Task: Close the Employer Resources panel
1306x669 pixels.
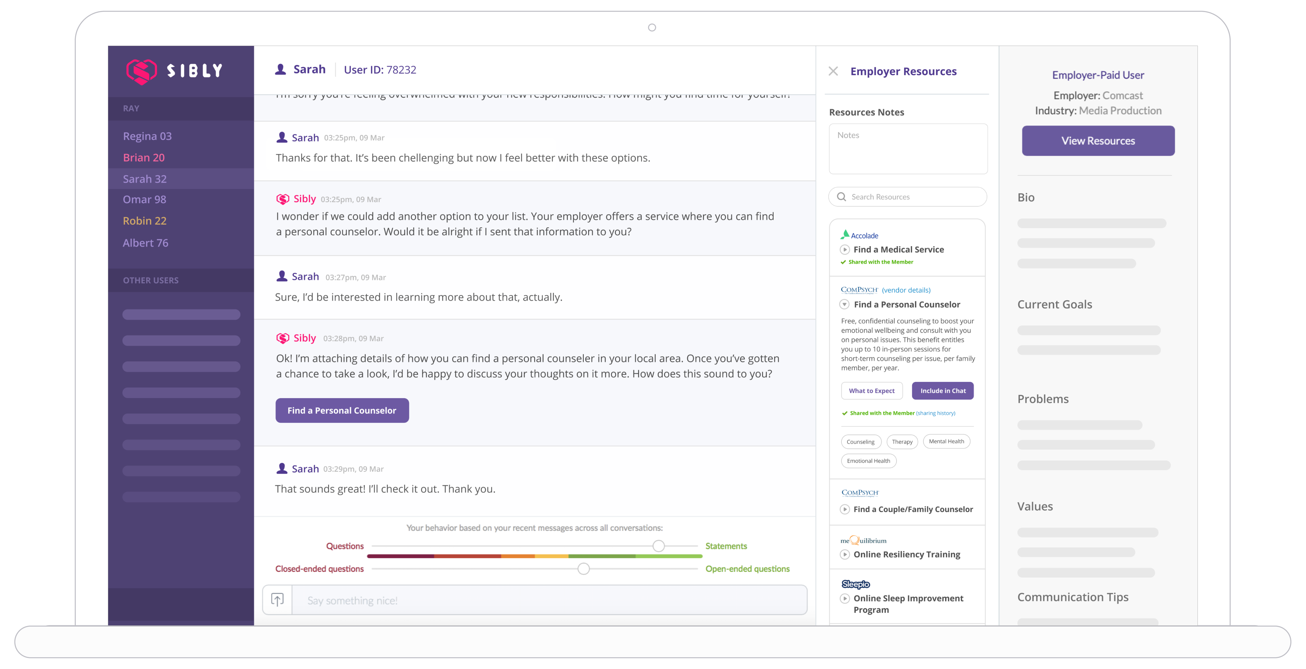Action: pos(833,72)
